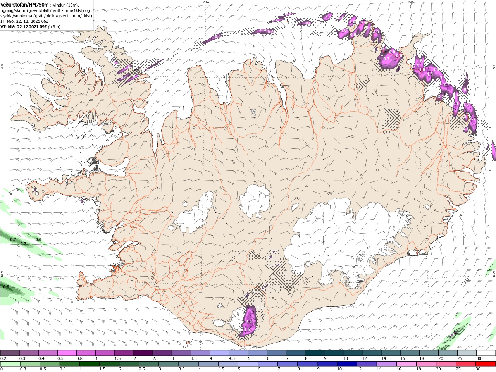The width and height of the screenshot is (496, 372).
Task: Click the 20W longitude label
Action: pyautogui.click(x=206, y=2)
